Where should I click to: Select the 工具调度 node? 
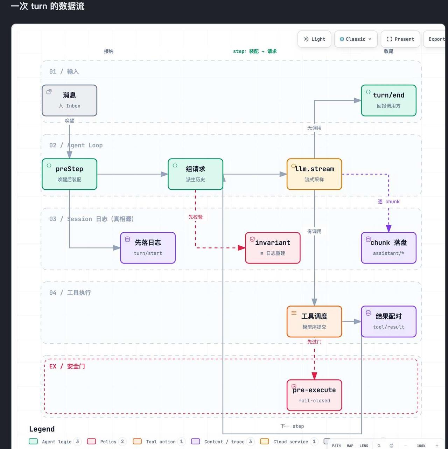click(314, 322)
